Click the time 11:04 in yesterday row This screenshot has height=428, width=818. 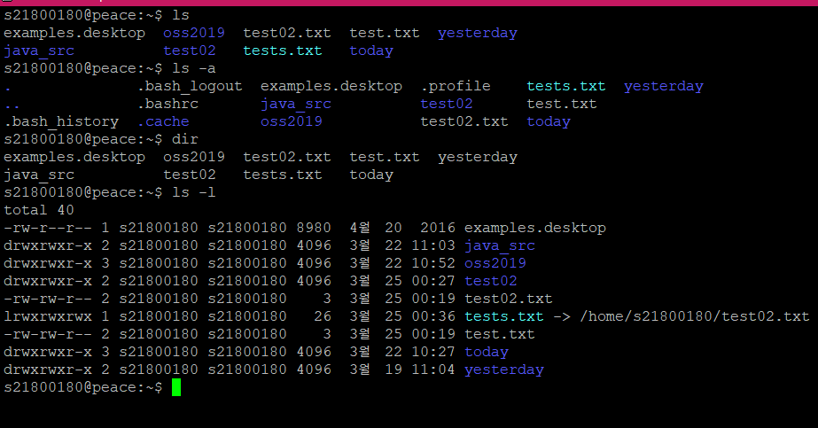click(x=433, y=370)
